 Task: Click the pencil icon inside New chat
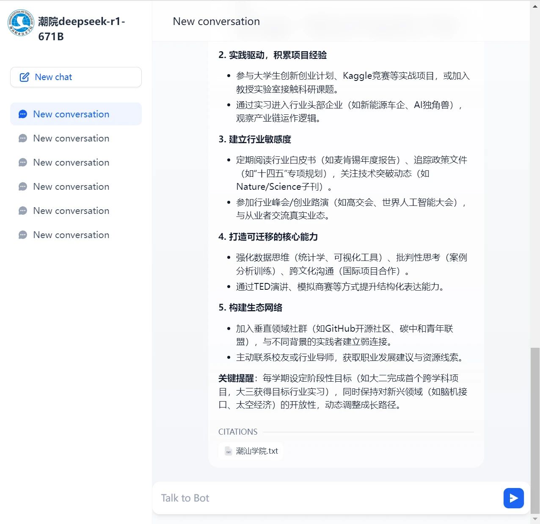click(x=25, y=77)
